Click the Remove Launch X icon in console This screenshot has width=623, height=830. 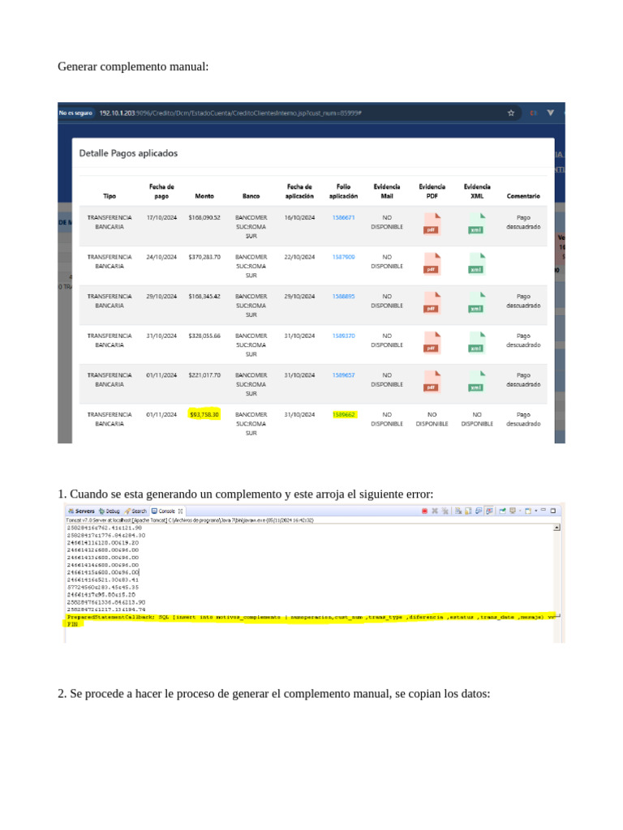pos(435,511)
